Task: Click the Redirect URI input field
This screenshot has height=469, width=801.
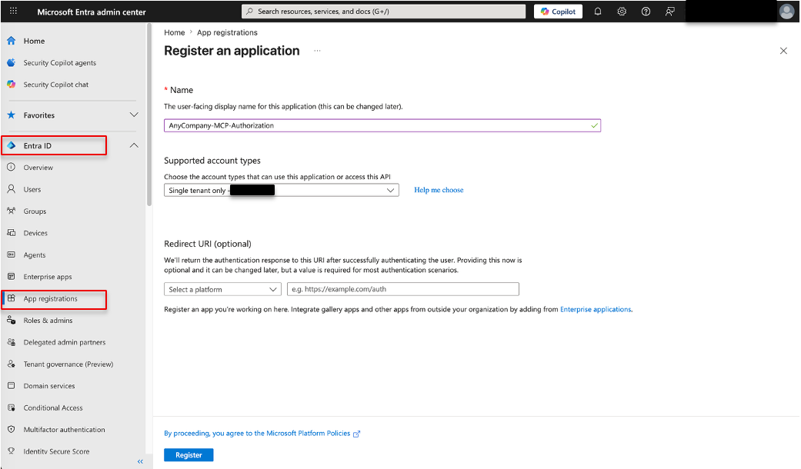Action: point(403,289)
